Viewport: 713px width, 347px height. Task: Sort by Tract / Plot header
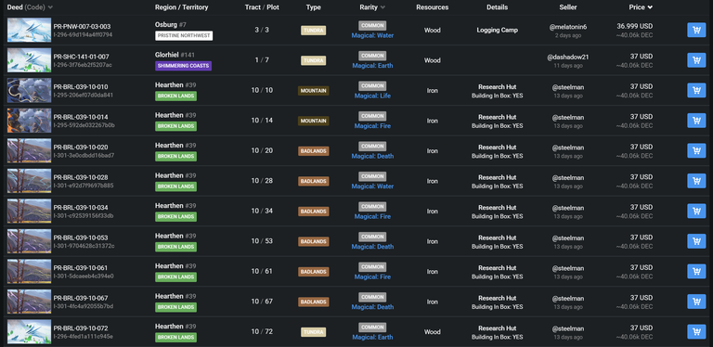click(x=263, y=7)
